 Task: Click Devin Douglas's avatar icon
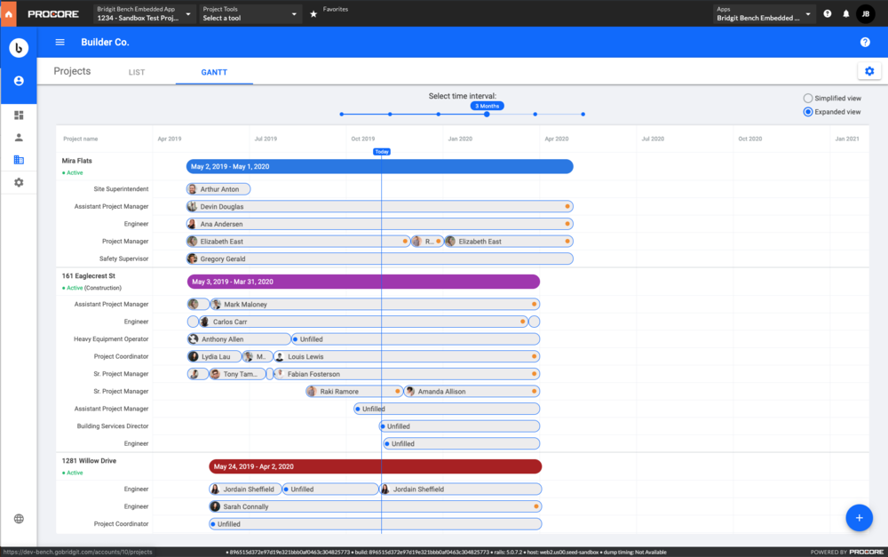tap(193, 206)
